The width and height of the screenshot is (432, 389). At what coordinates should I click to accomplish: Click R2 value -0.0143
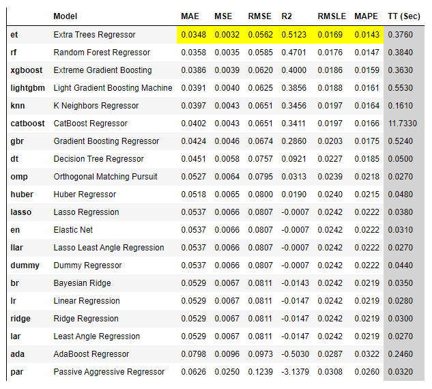pyautogui.click(x=295, y=283)
